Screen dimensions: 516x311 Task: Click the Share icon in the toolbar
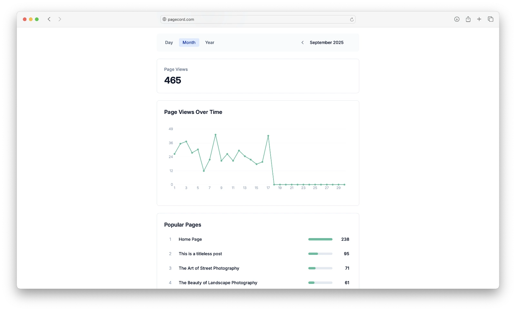(468, 19)
